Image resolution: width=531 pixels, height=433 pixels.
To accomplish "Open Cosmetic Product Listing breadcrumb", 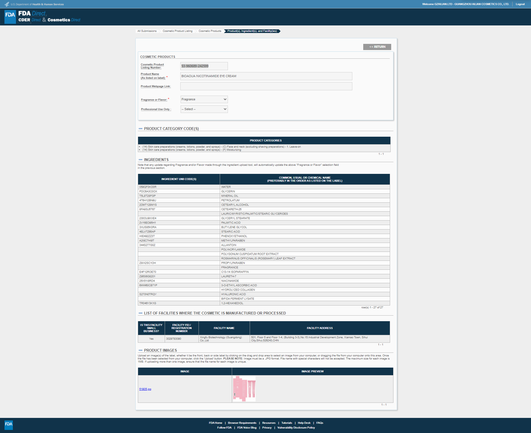I will click(x=177, y=31).
